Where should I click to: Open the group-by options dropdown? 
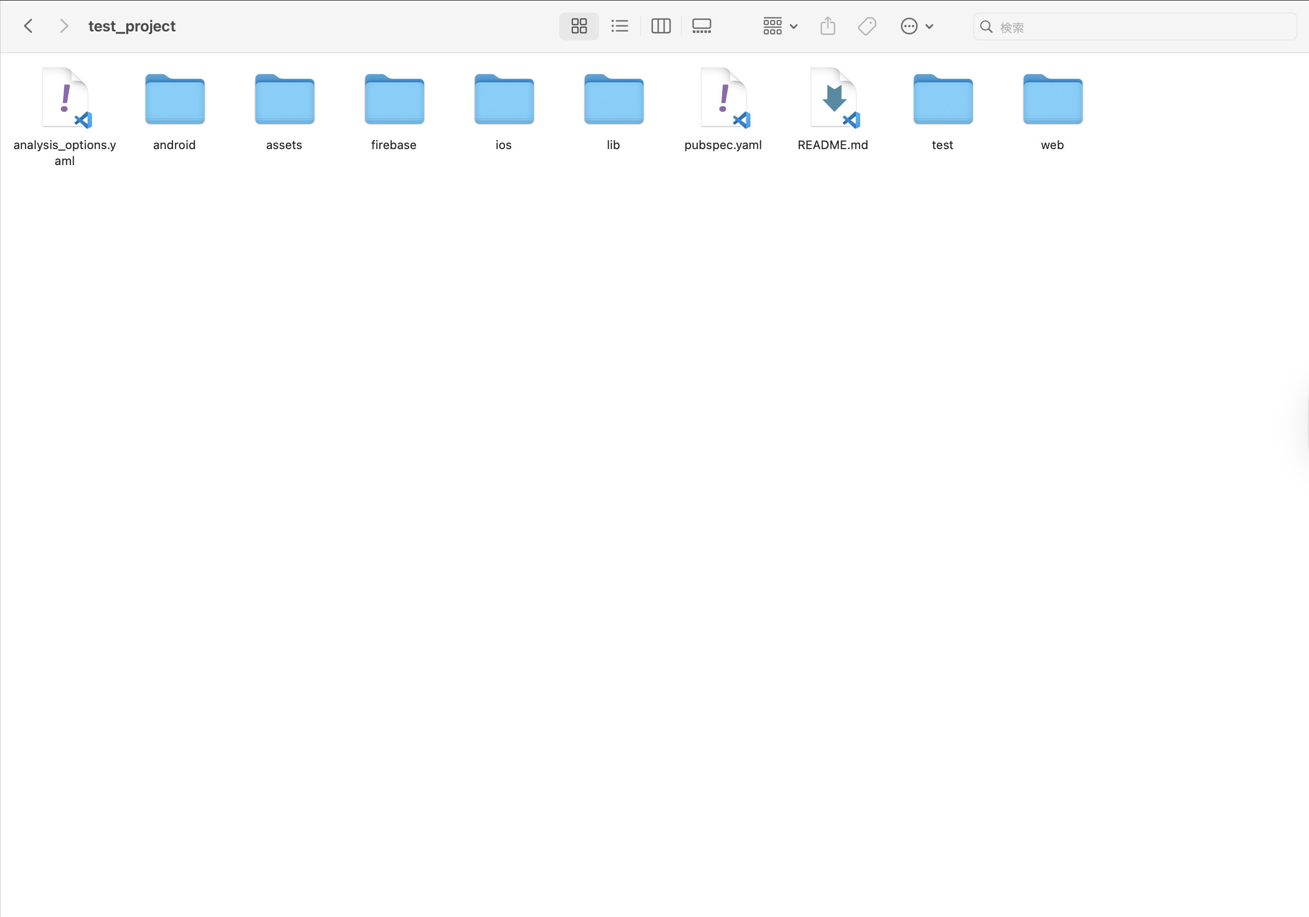pyautogui.click(x=780, y=26)
